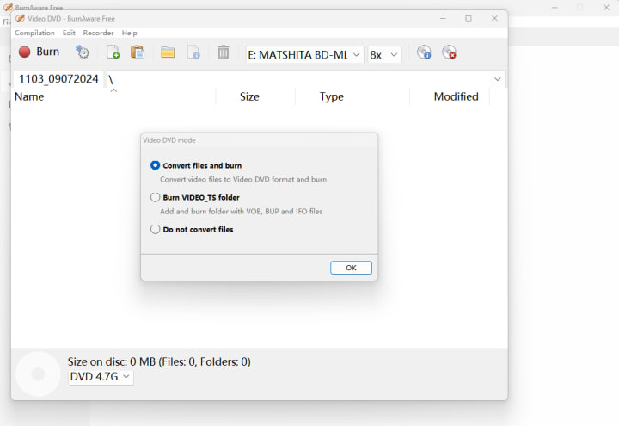Viewport: 619px width, 426px height.
Task: Open burn options gear icon
Action: (83, 52)
